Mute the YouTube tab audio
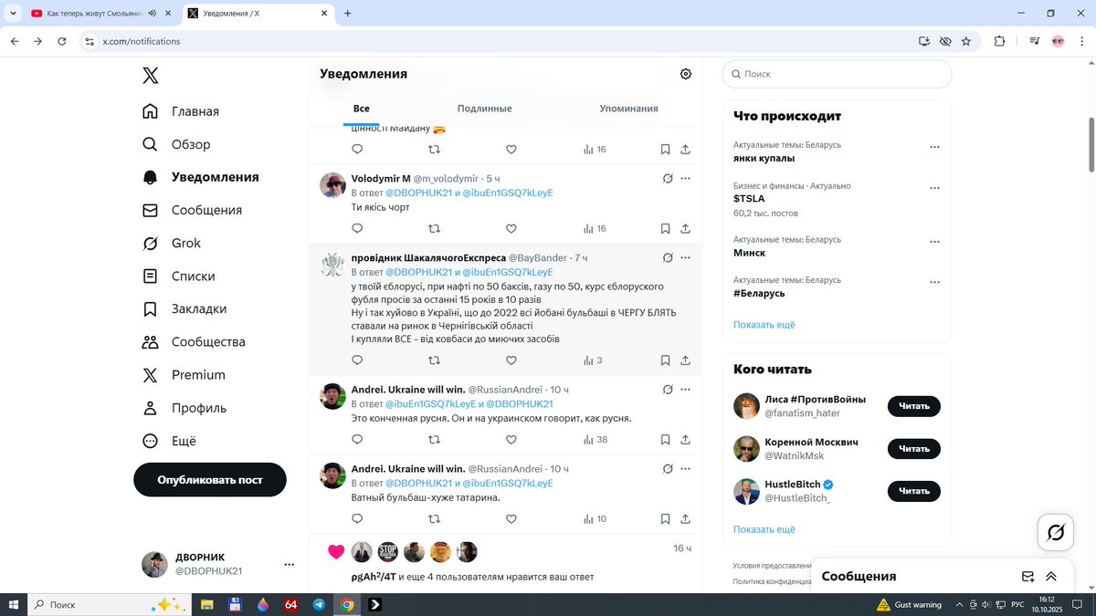This screenshot has width=1096, height=616. tap(152, 14)
